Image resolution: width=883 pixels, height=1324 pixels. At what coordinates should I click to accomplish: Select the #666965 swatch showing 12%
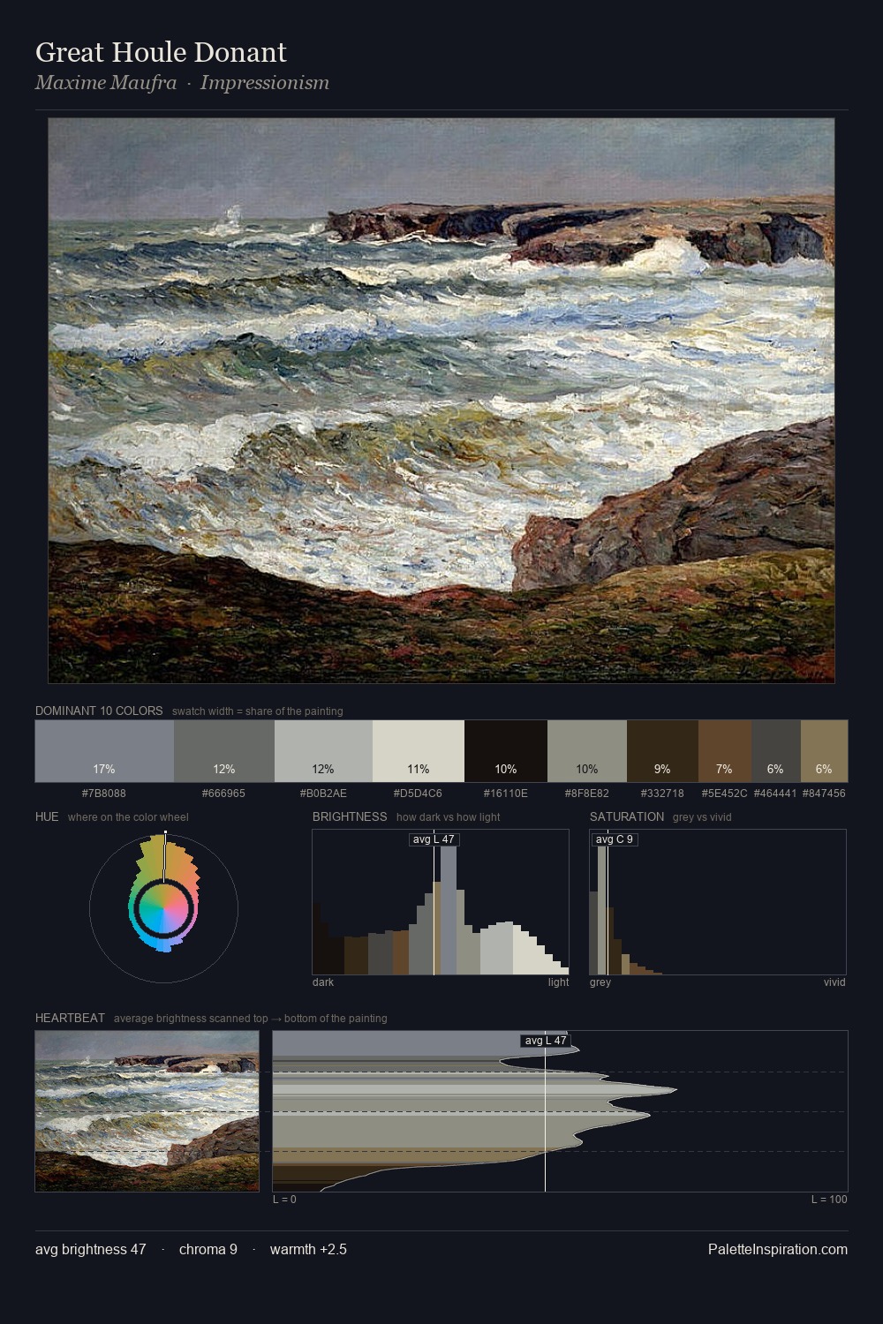[x=224, y=751]
